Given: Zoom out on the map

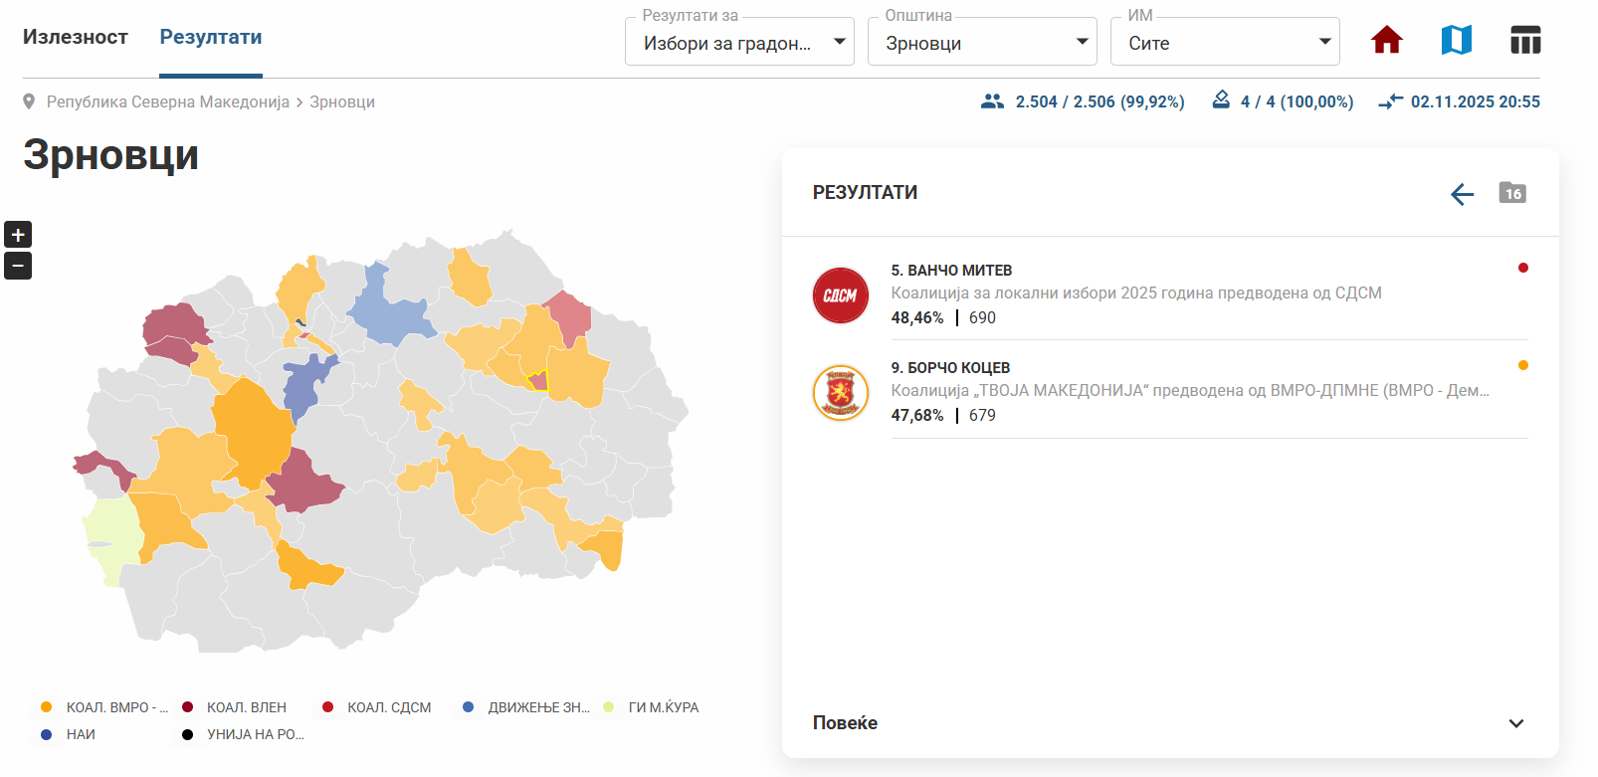Looking at the screenshot, I should coord(18,266).
